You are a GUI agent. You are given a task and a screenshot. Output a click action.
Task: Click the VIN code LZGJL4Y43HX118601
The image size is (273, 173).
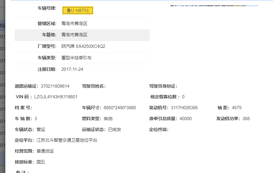(56, 97)
